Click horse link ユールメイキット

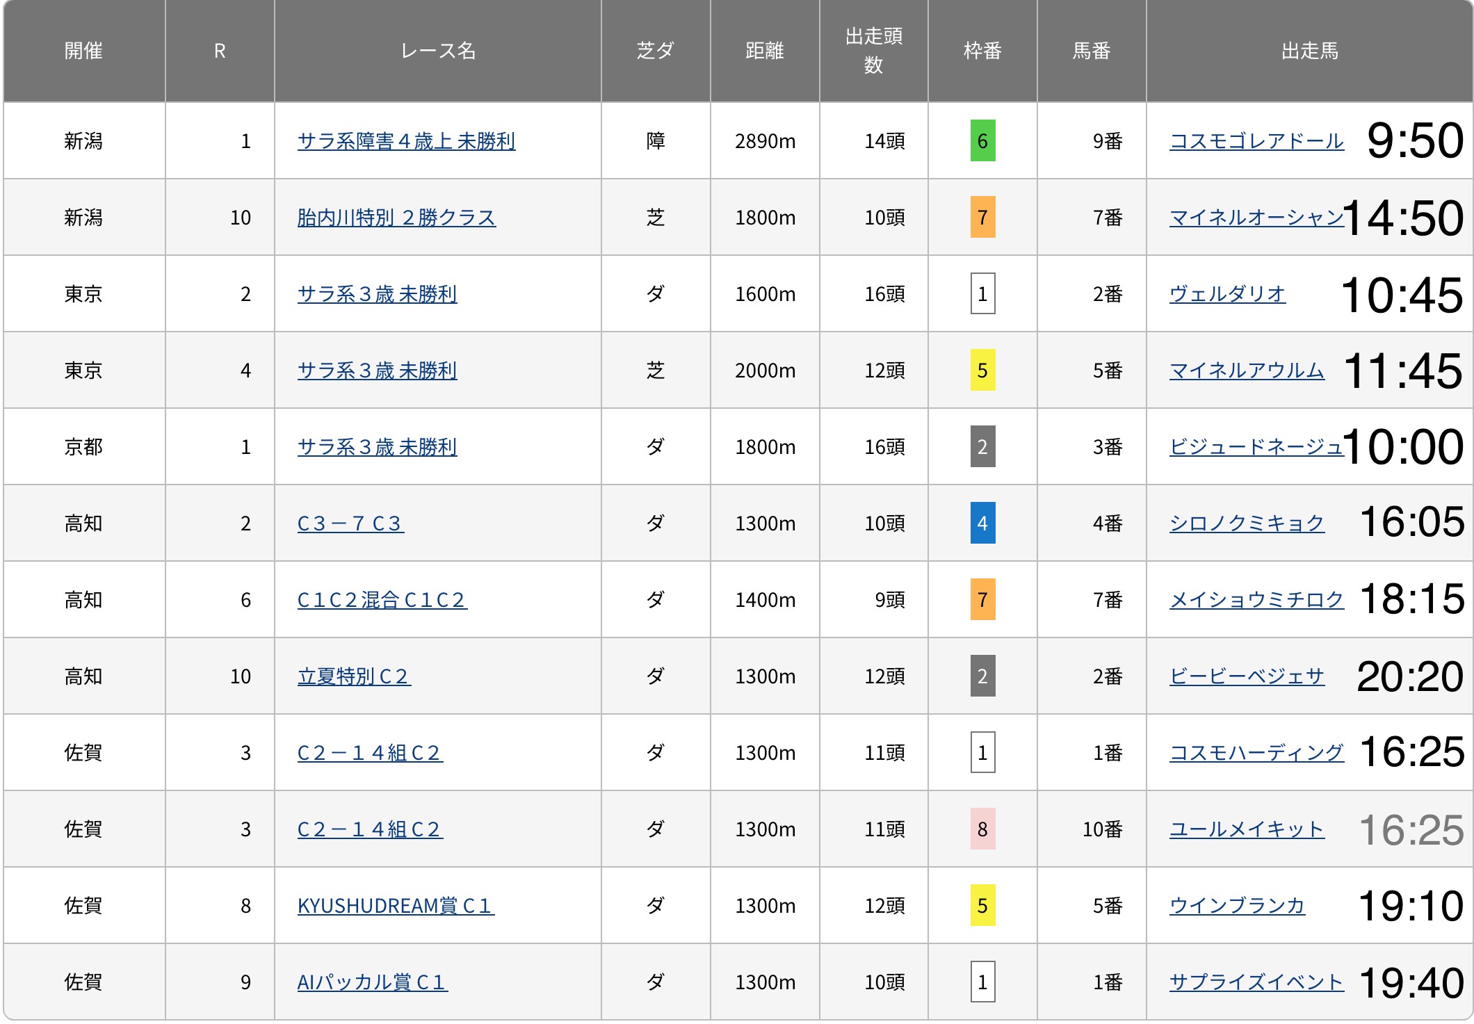pos(1247,829)
